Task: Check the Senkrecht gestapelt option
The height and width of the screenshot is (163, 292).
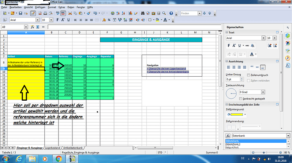Action: [x=241, y=99]
